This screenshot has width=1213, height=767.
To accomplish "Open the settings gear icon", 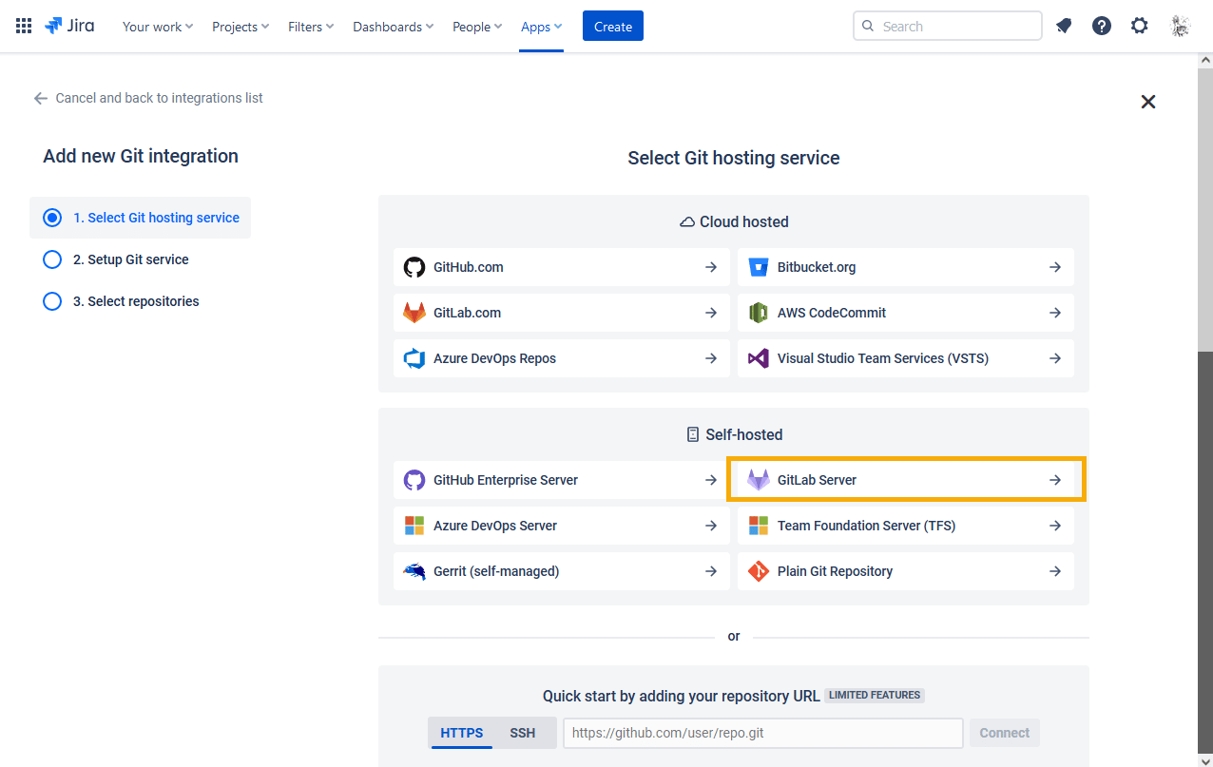I will tap(1140, 27).
